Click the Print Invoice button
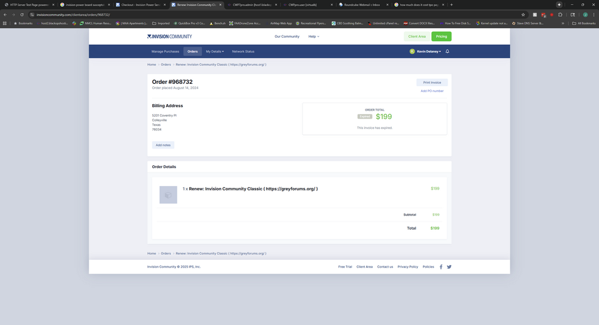 [432, 83]
